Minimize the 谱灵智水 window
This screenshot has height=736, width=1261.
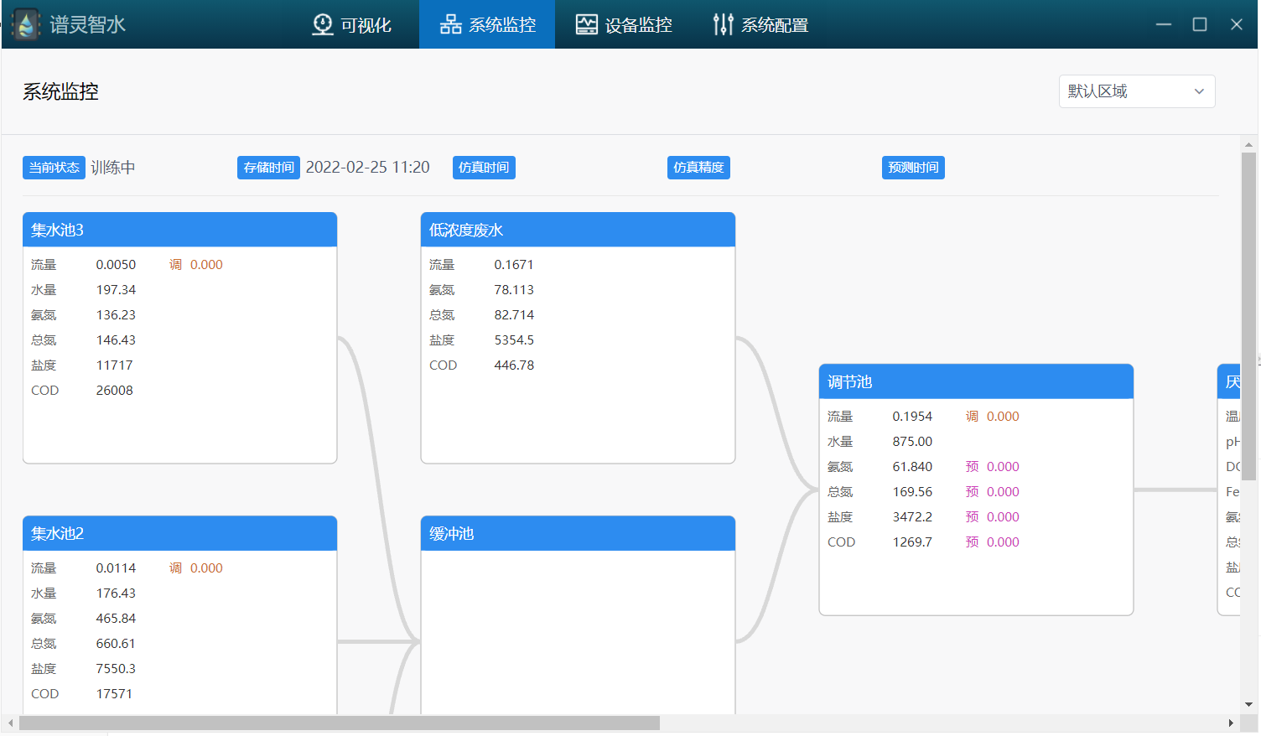pyautogui.click(x=1164, y=24)
